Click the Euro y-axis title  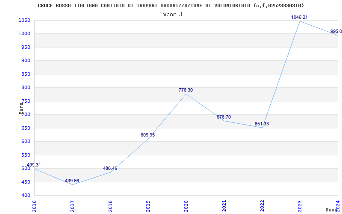[x=21, y=108]
